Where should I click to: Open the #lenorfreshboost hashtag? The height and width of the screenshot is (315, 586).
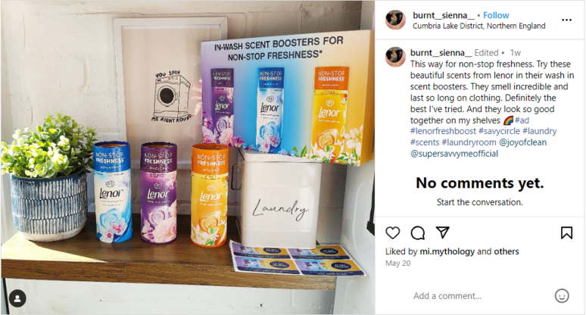click(443, 131)
